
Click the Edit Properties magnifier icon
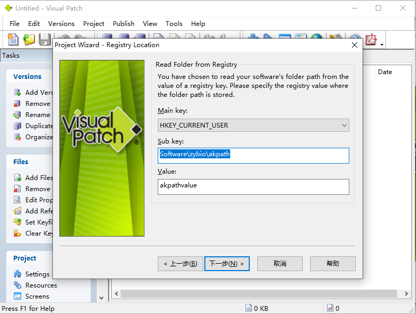click(x=17, y=200)
